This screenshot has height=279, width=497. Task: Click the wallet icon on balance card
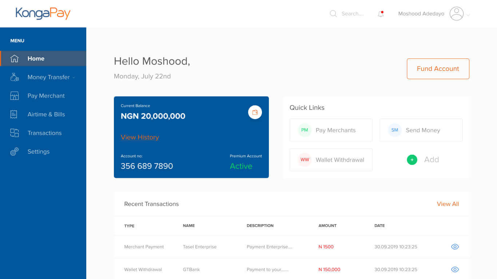(x=255, y=112)
